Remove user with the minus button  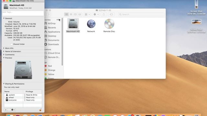pyautogui.click(x=9, y=110)
